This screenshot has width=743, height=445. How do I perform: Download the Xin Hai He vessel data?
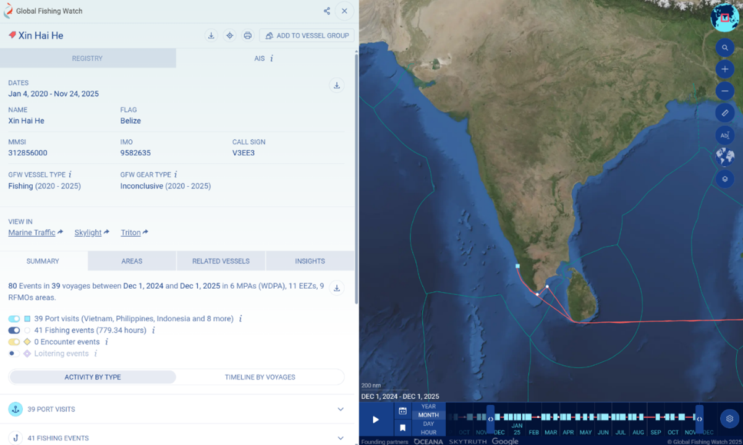pos(211,36)
